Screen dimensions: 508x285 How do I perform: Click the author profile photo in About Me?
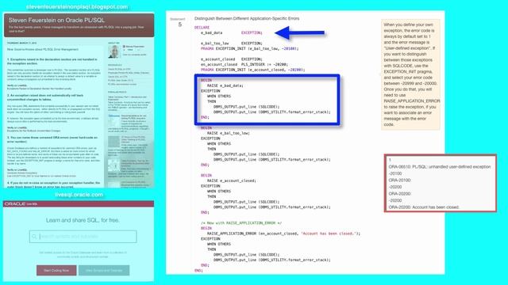point(114,51)
